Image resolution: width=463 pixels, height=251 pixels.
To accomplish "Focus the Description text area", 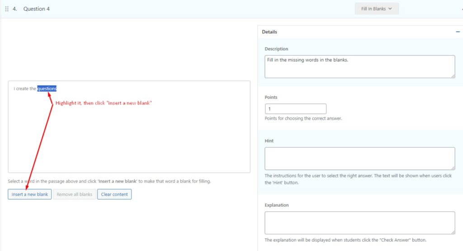I will tap(359, 66).
